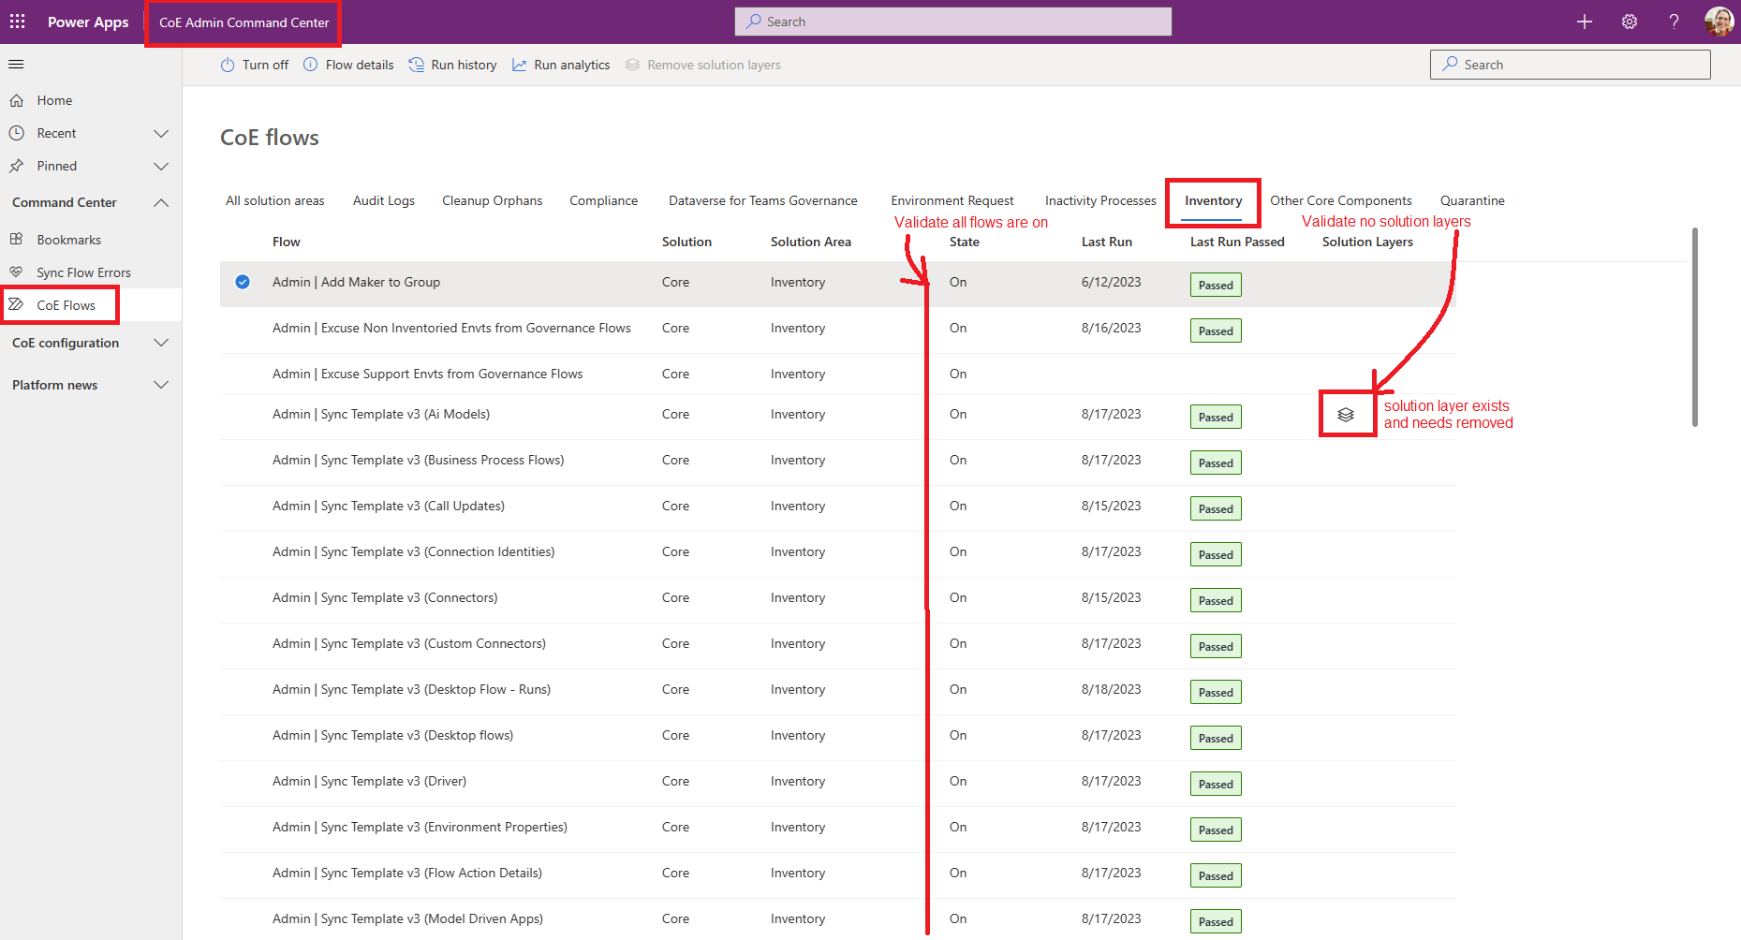Open Sync Flow Errors from the sidebar

pos(81,272)
